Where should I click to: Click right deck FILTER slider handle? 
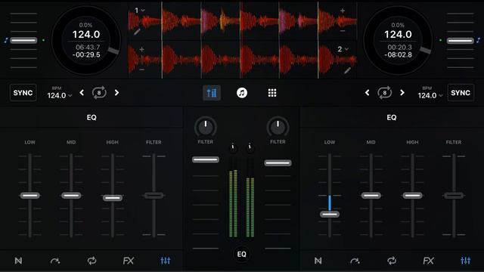[454, 196]
